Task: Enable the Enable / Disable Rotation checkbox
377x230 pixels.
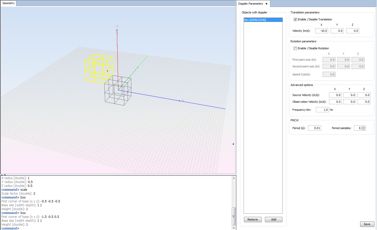Action: pyautogui.click(x=295, y=49)
